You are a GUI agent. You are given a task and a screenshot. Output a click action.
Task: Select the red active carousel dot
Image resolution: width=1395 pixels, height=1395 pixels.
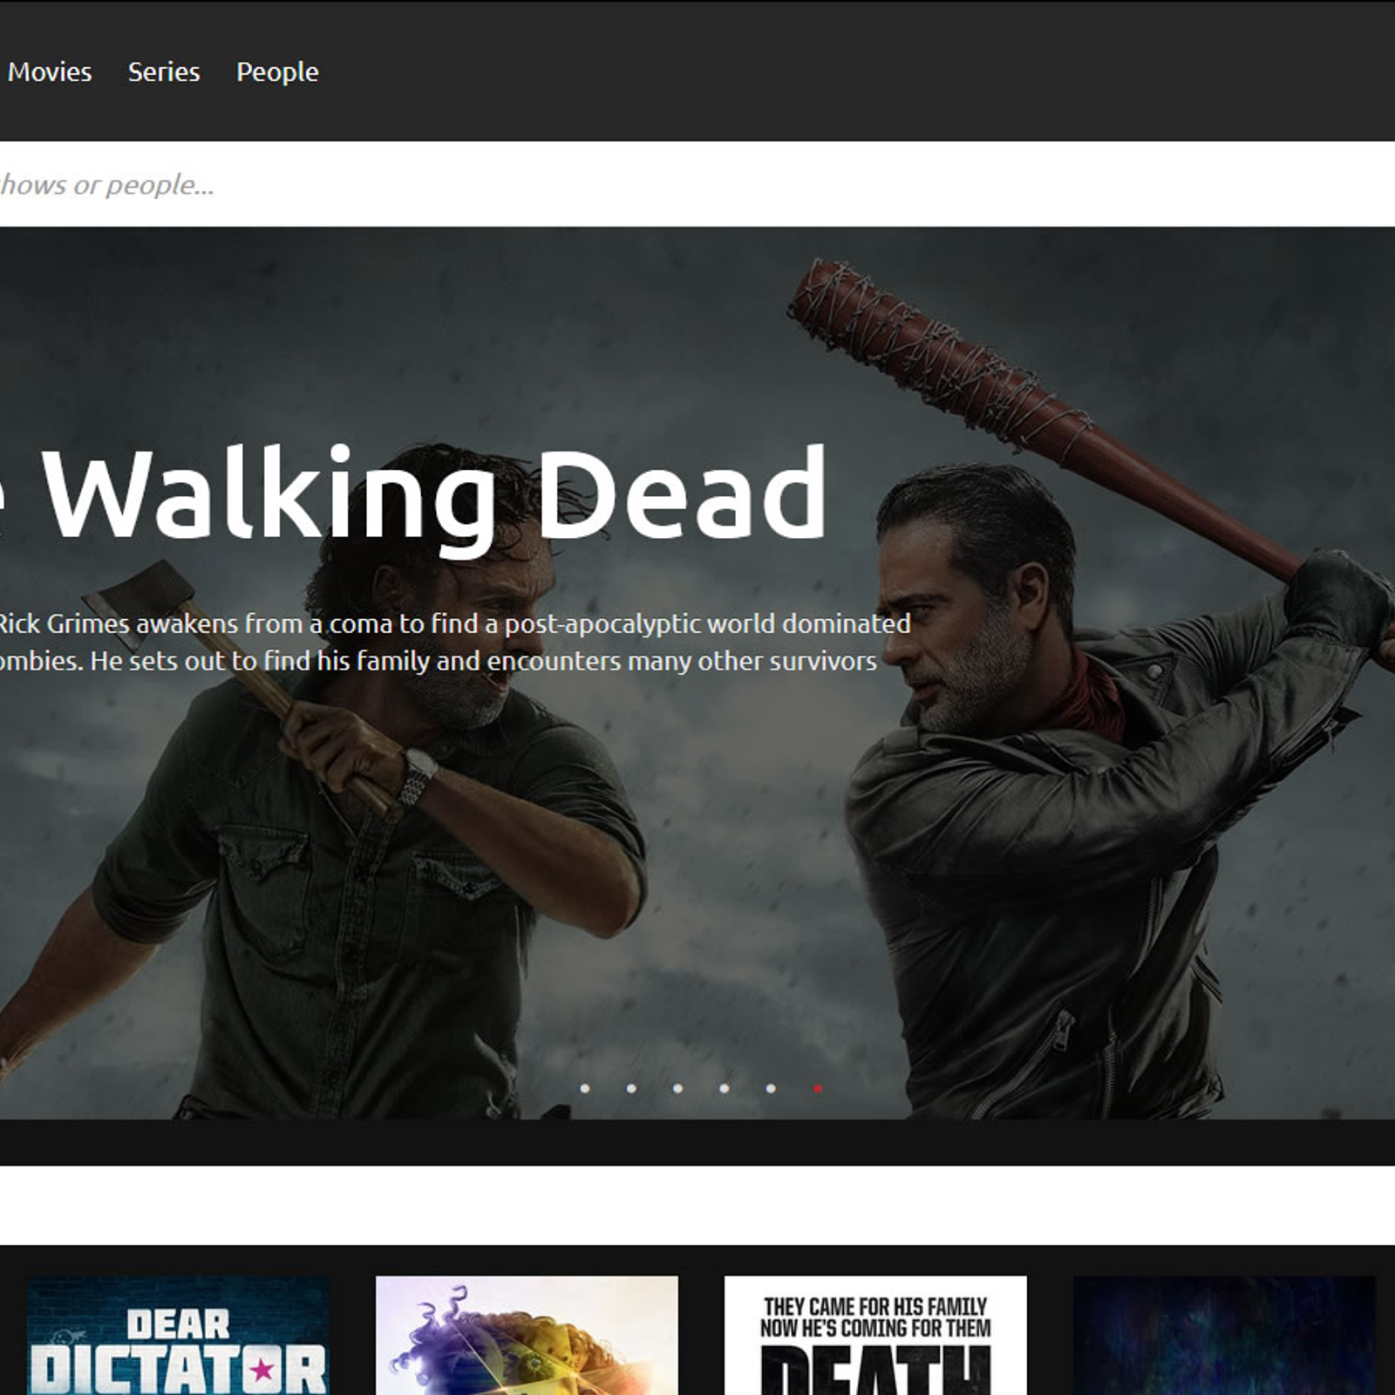(x=818, y=1088)
